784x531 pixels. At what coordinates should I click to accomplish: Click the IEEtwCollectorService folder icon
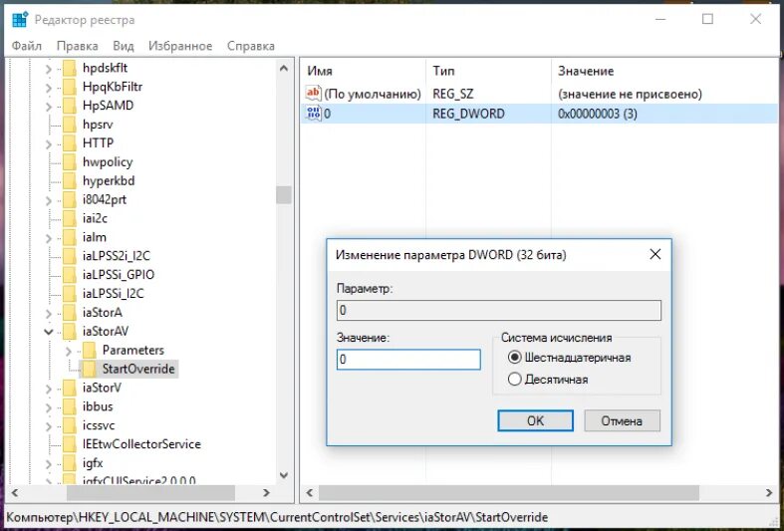[x=70, y=444]
